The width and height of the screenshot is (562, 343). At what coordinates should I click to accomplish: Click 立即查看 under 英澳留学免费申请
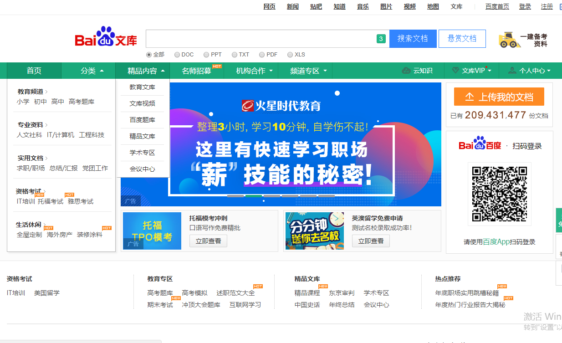point(371,241)
